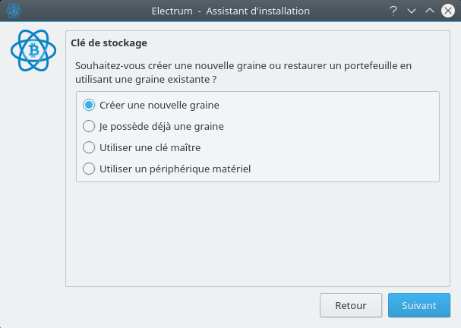The height and width of the screenshot is (328, 461).
Task: Click the Electrum Bitcoin atom logo
Action: (33, 49)
